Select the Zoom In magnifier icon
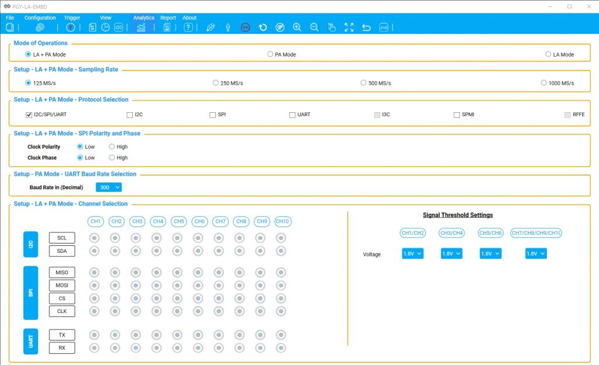Screen dimensions: 599x365 coord(297,27)
